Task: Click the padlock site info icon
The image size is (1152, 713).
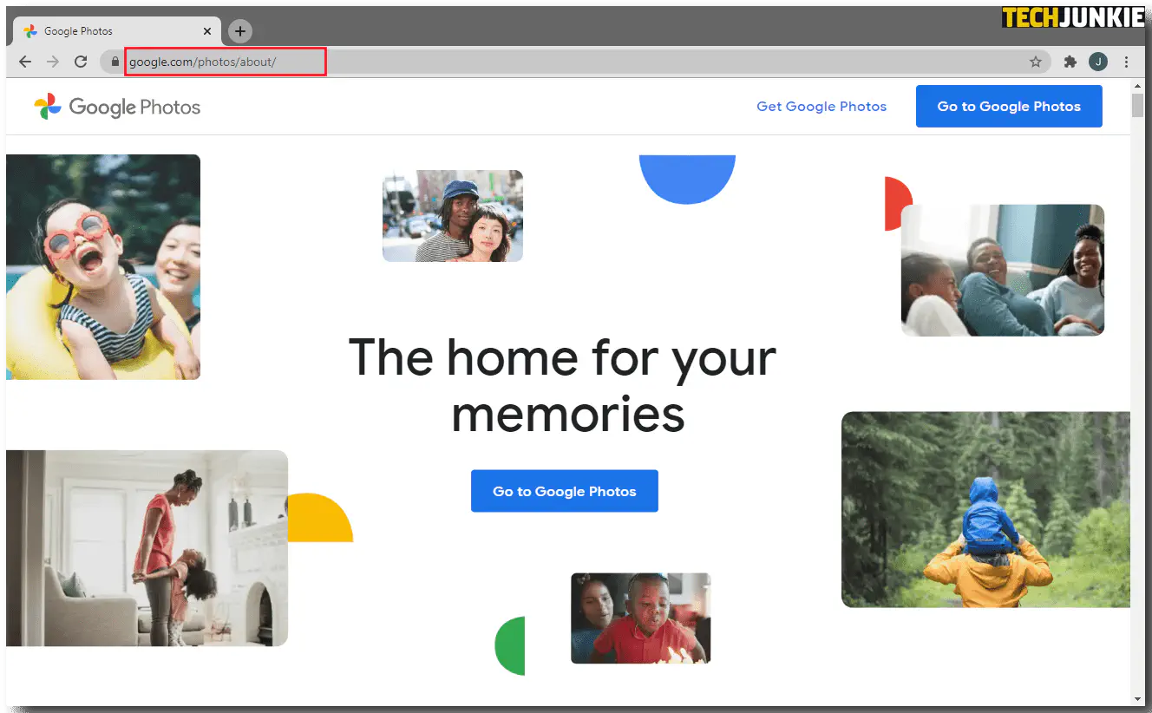Action: pyautogui.click(x=115, y=62)
